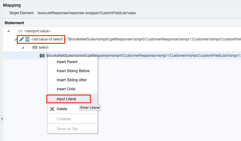The image size is (241, 141).
Task: Select the Input Literal menu entry
Action: pos(66,99)
